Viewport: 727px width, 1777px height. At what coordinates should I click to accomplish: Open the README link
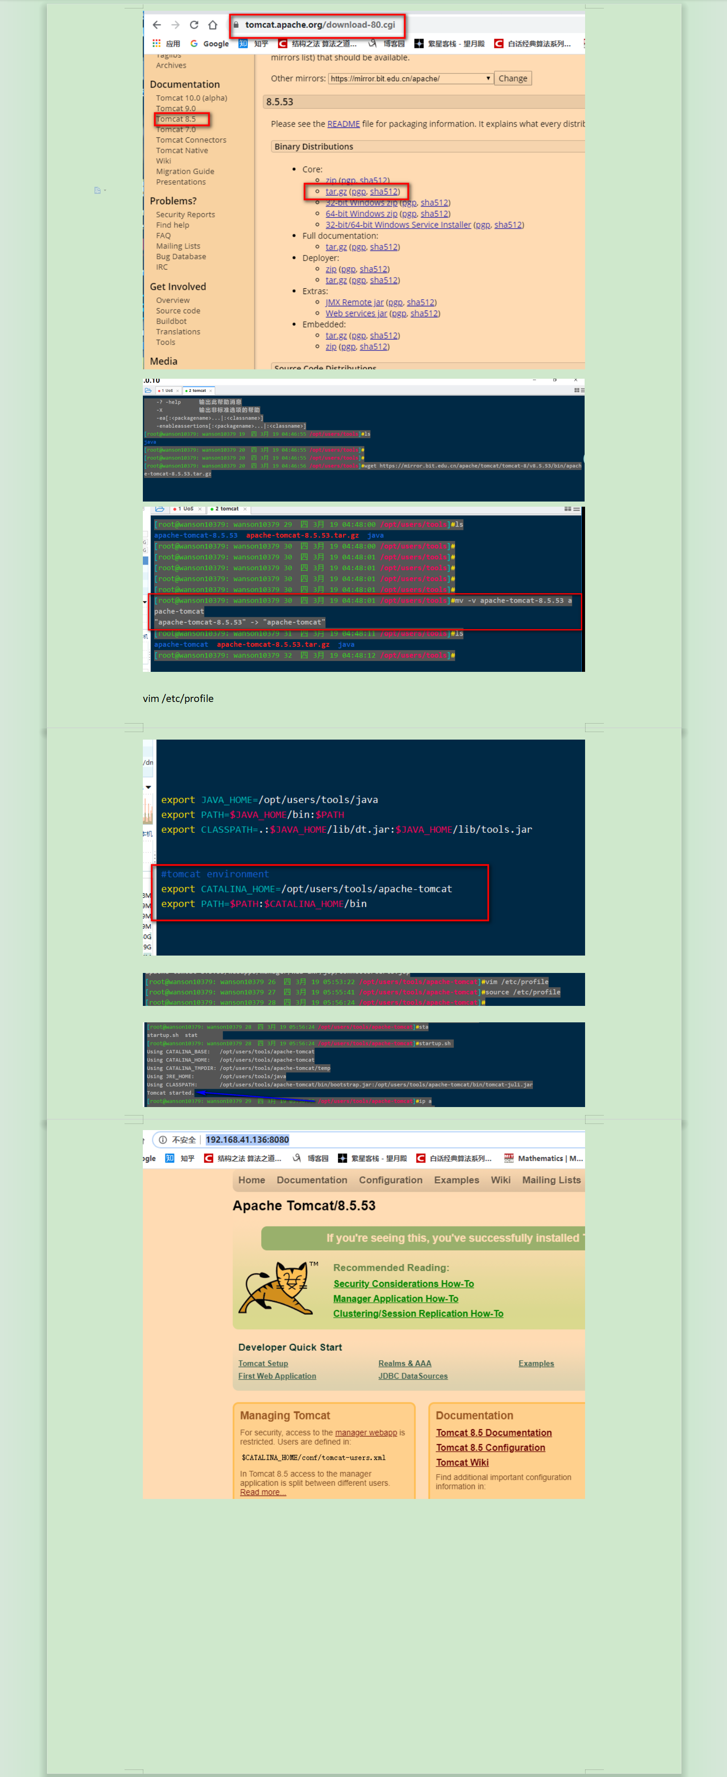click(343, 124)
